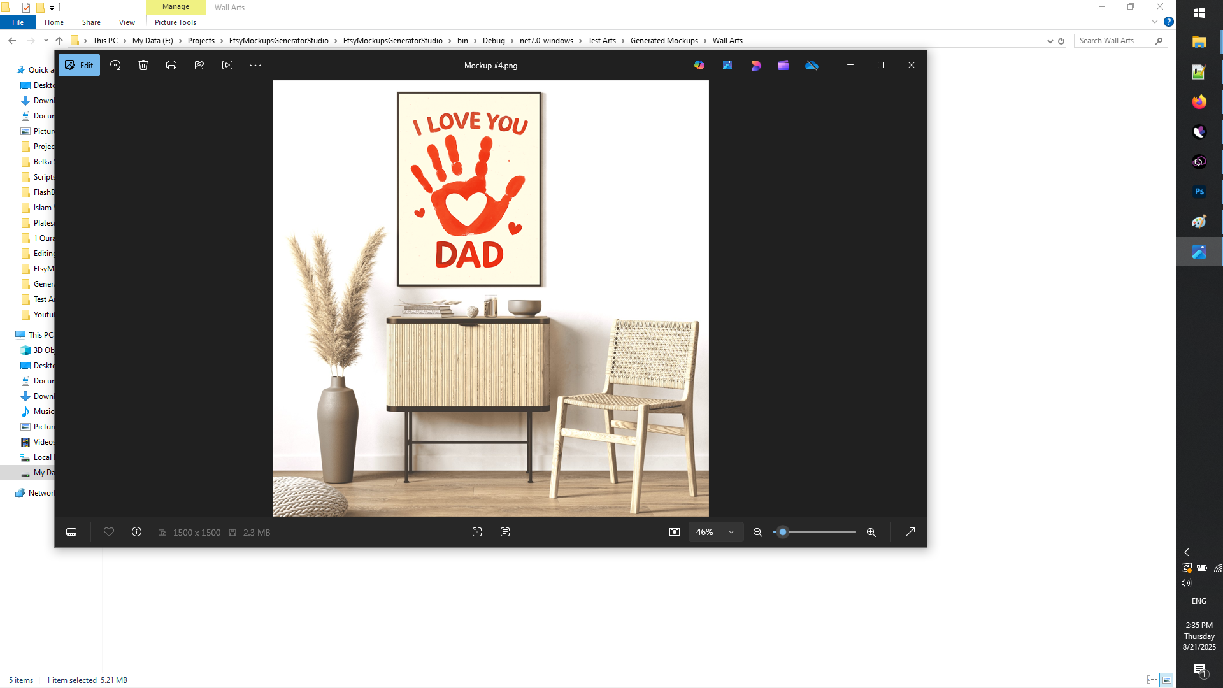The height and width of the screenshot is (688, 1223).
Task: Open the Picture Tools Manage tab
Action: tap(175, 6)
